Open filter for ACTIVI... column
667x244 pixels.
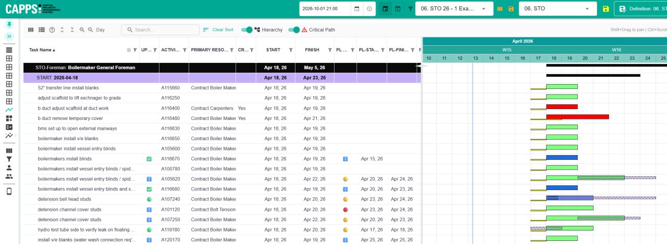pyautogui.click(x=184, y=50)
